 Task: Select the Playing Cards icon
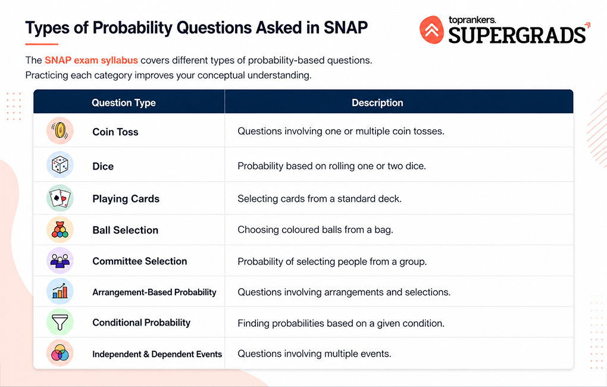point(60,198)
